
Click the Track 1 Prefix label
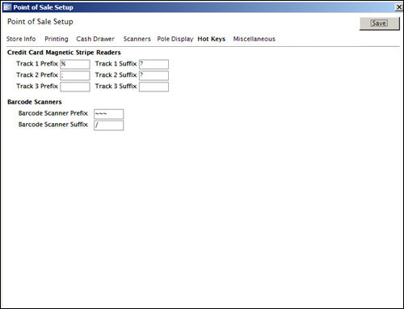37,64
